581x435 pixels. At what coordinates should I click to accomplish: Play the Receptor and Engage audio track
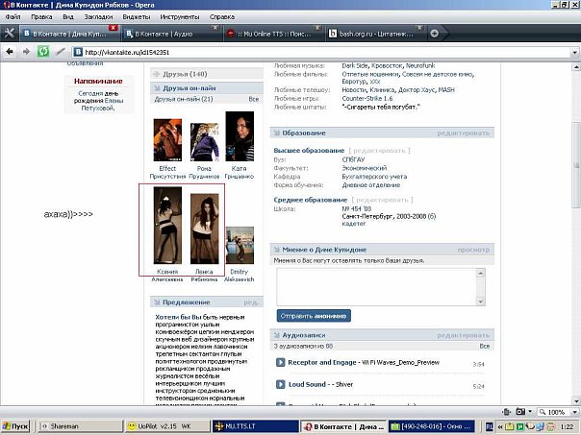281,362
